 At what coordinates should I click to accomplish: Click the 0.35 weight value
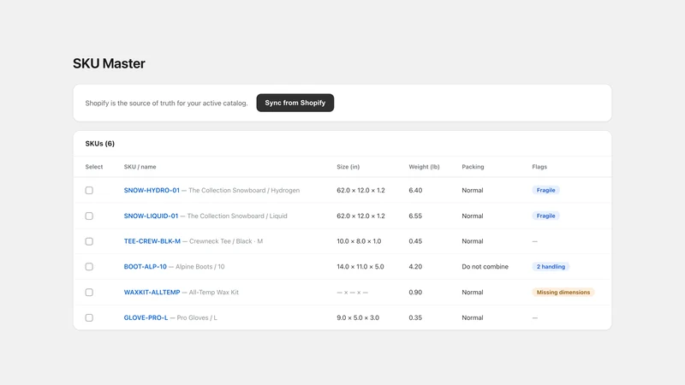(415, 317)
